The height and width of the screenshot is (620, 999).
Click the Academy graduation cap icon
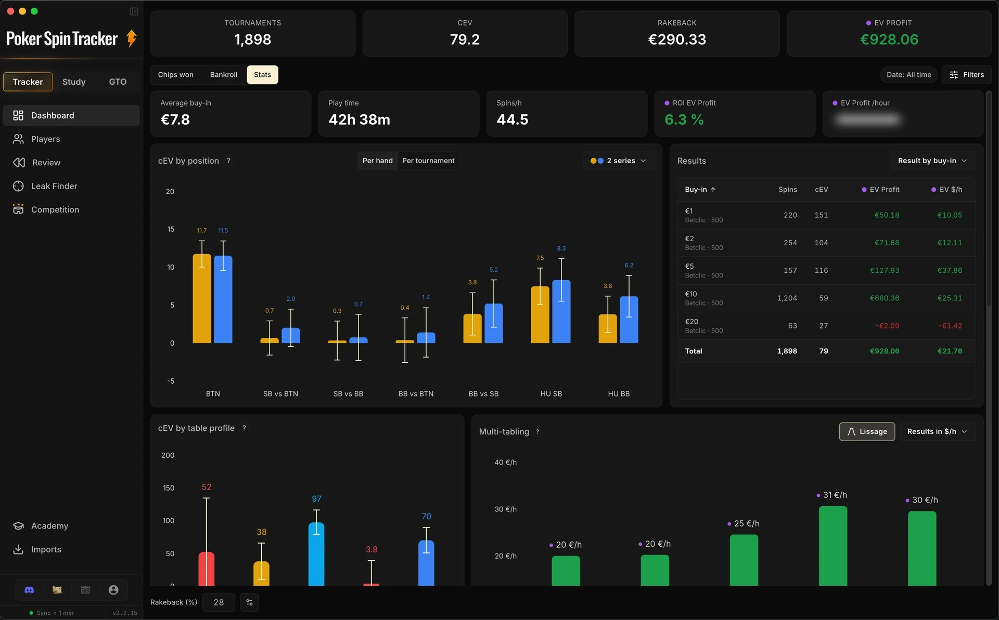(x=18, y=526)
